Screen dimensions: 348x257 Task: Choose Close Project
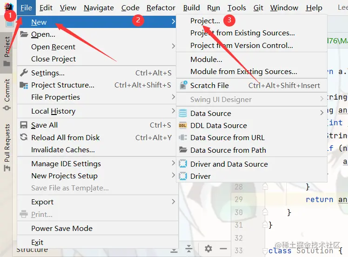53,59
